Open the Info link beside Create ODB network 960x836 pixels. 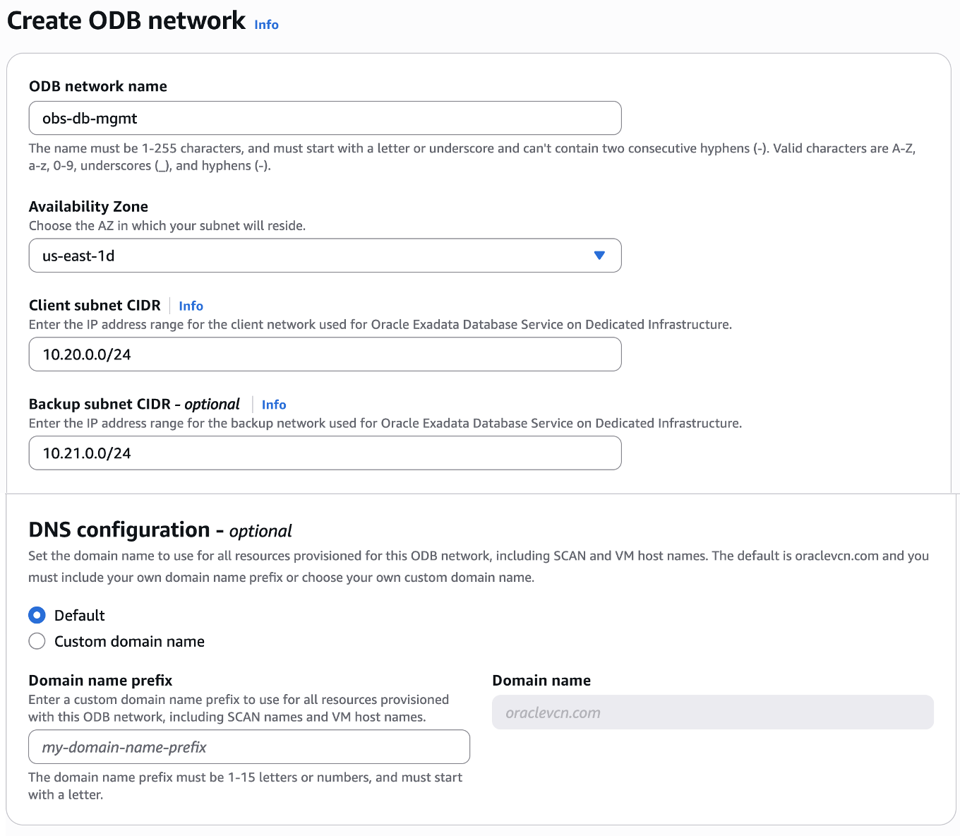tap(266, 25)
